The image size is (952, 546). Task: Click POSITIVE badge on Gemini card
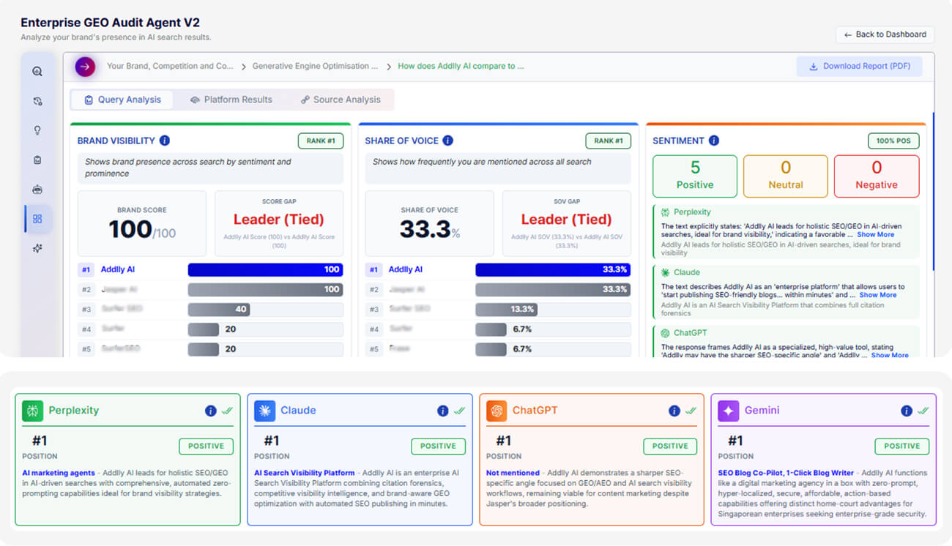coord(902,446)
